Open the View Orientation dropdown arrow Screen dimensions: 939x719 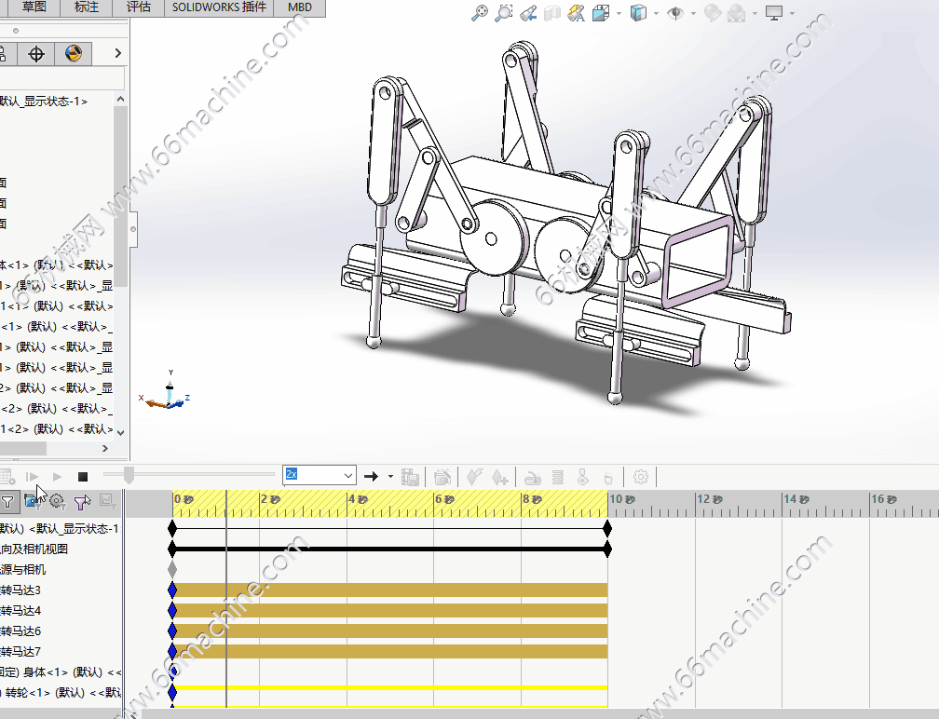(x=619, y=13)
